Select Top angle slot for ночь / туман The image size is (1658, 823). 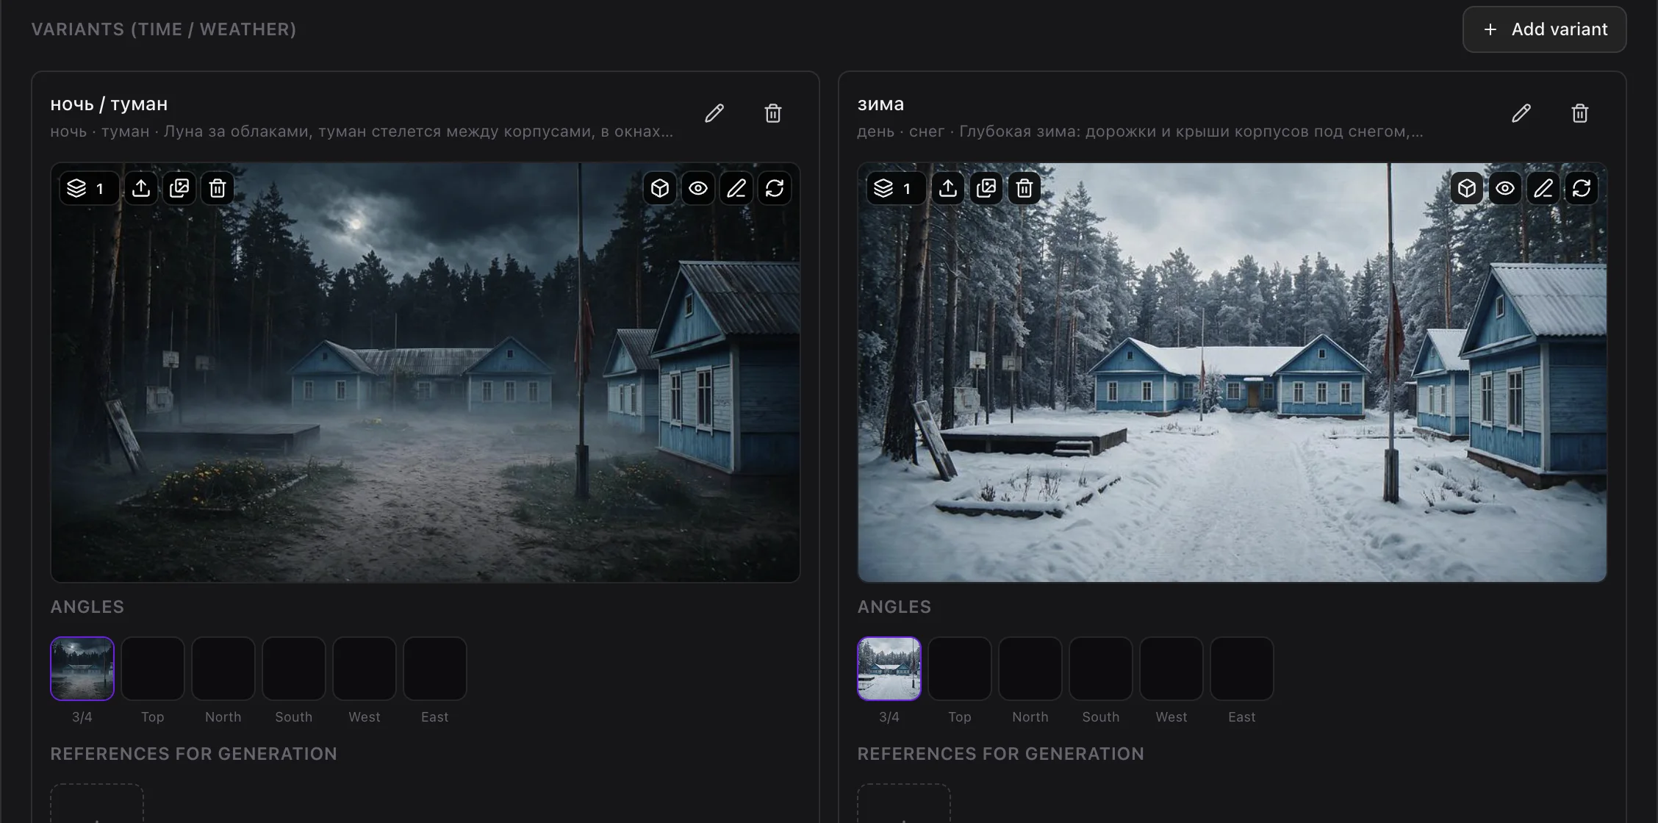tap(153, 669)
